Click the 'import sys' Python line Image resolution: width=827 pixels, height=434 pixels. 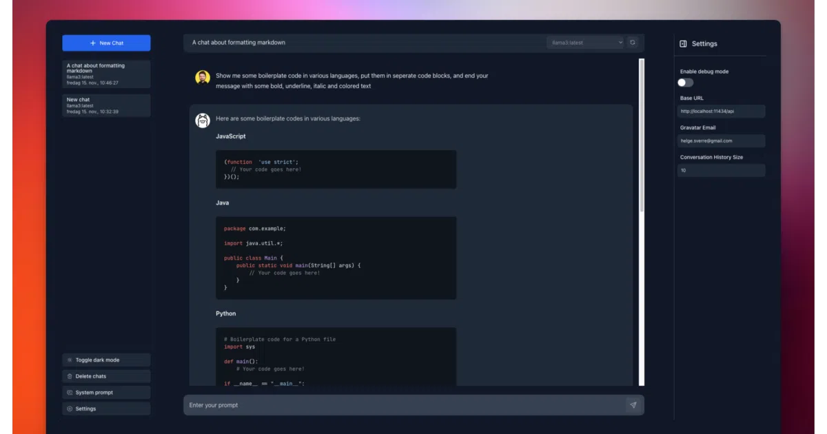239,347
